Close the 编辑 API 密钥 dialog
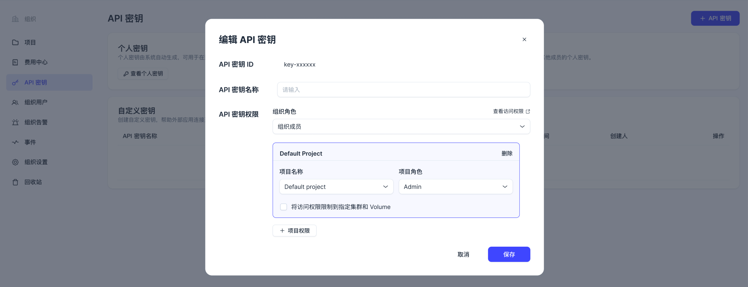This screenshot has height=287, width=748. click(x=524, y=39)
